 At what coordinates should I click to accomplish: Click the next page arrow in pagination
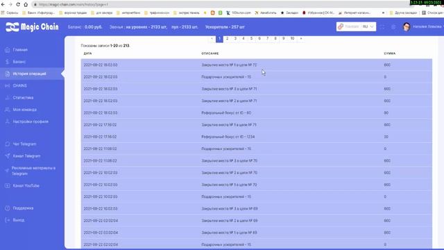click(x=301, y=39)
